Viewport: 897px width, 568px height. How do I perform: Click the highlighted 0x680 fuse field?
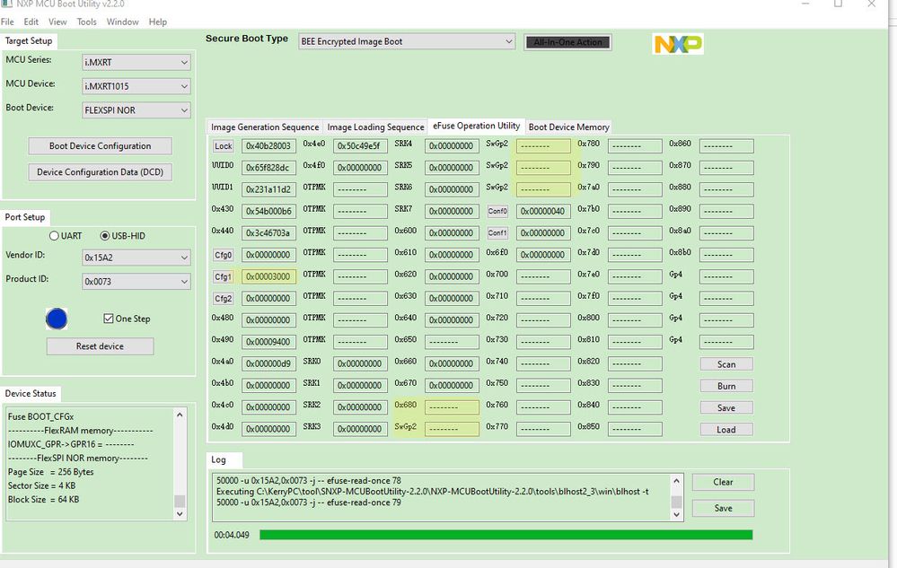(x=452, y=406)
